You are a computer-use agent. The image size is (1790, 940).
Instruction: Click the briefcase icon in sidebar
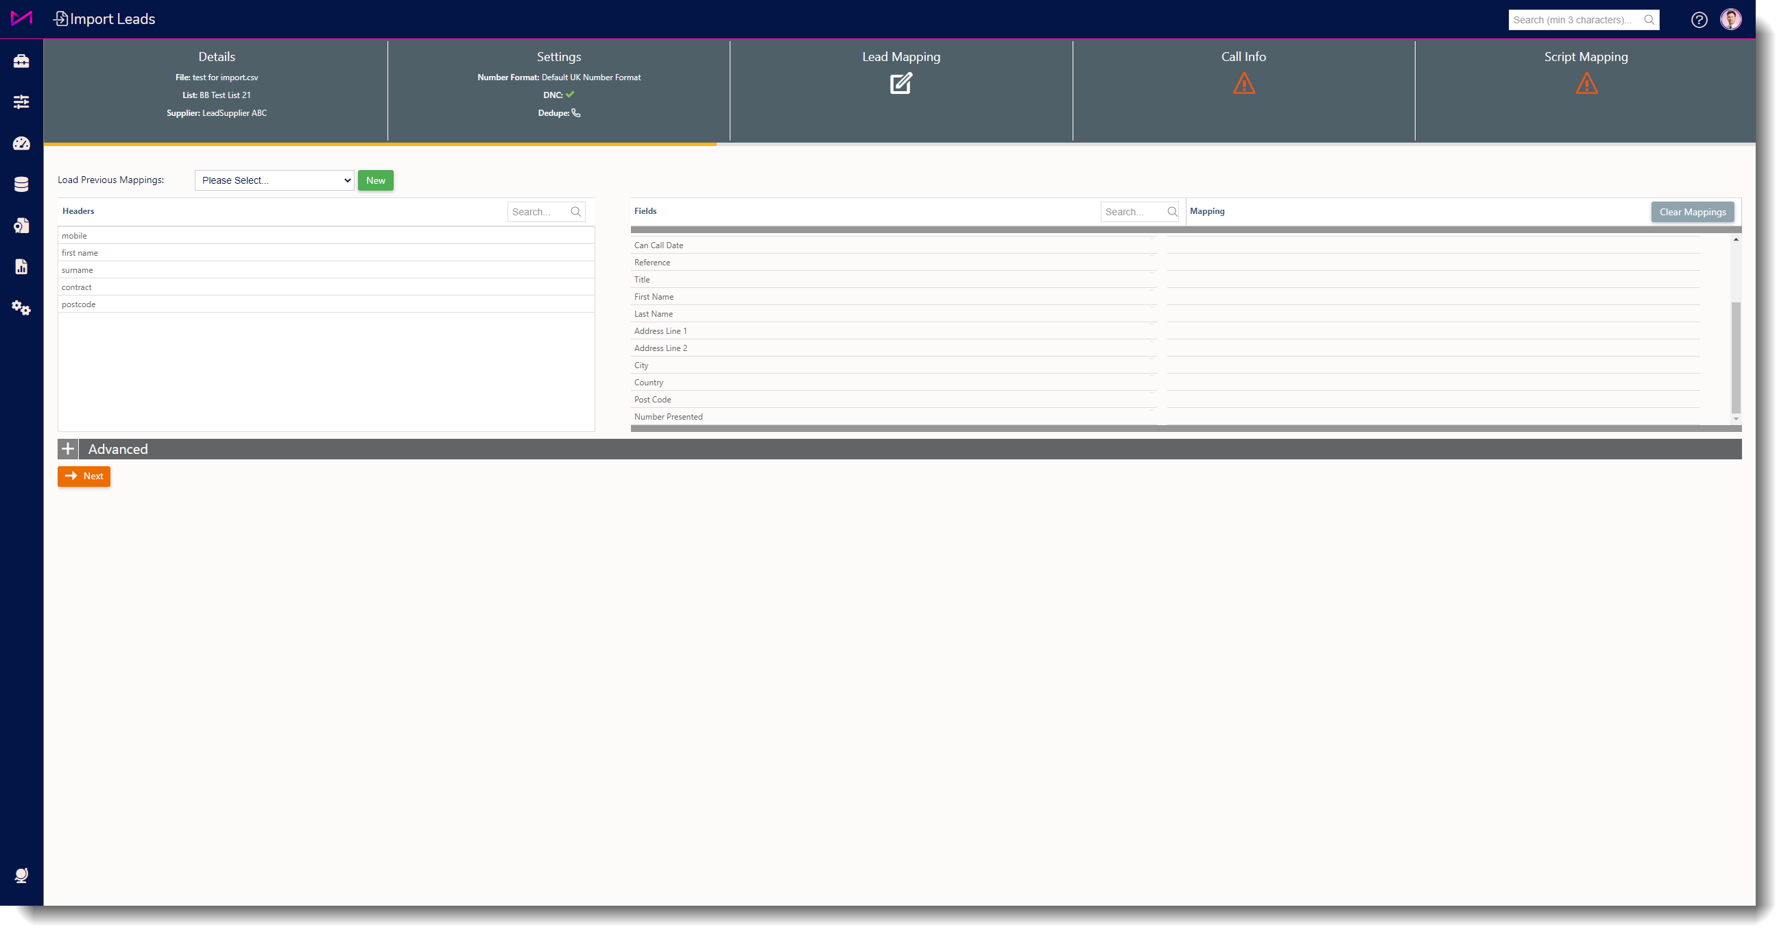click(x=21, y=61)
